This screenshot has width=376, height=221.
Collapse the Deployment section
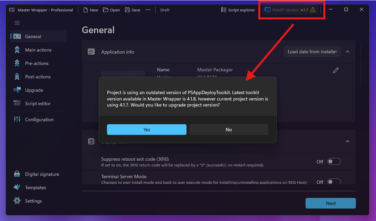click(347, 141)
